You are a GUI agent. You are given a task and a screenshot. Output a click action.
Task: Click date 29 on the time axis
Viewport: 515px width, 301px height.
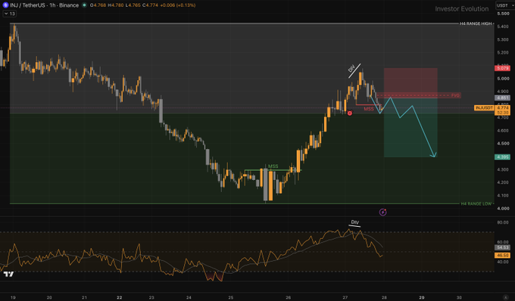(x=421, y=297)
